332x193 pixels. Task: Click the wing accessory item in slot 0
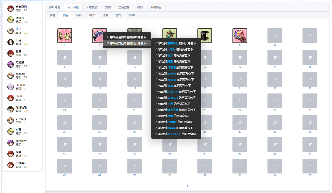65,36
